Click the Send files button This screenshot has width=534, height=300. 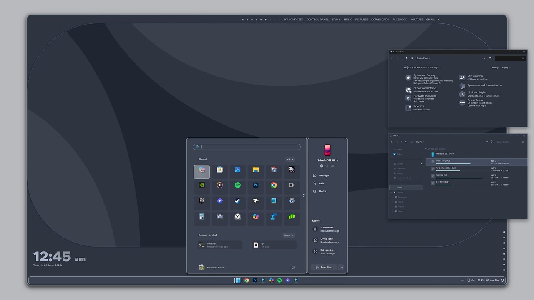324,267
